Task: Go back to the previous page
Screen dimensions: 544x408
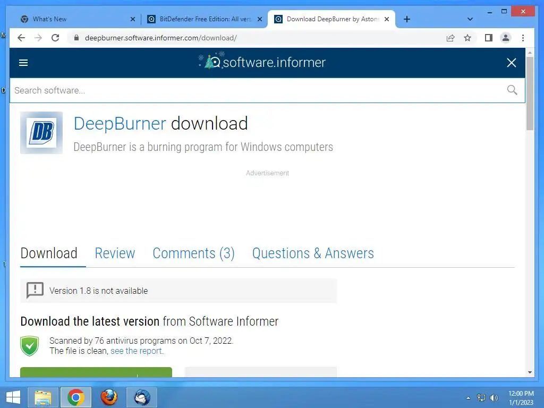Action: click(x=21, y=38)
